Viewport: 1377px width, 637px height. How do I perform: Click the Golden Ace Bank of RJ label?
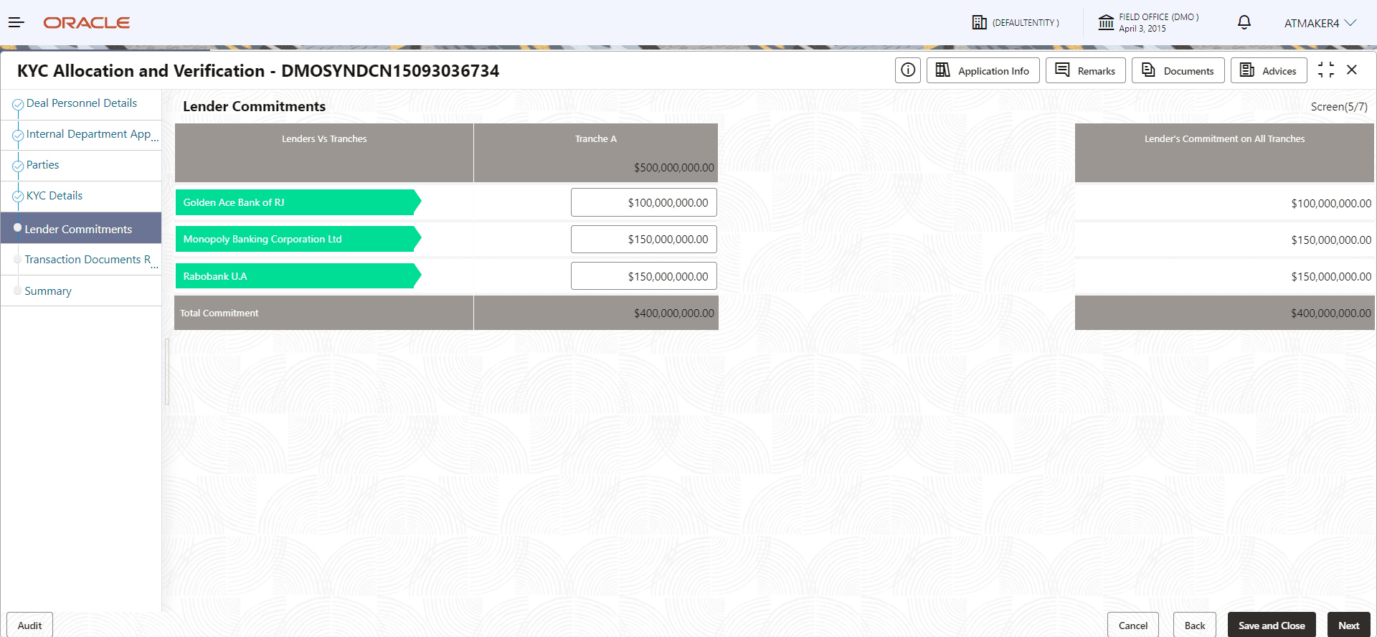point(298,202)
